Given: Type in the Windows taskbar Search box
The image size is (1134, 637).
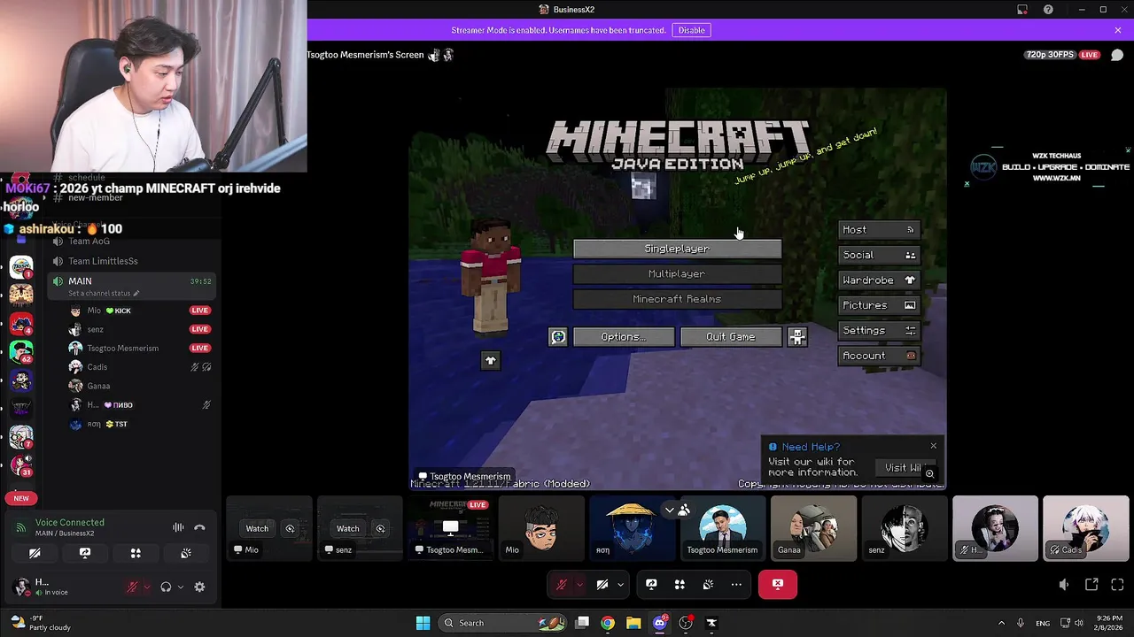Looking at the screenshot, I should point(501,623).
